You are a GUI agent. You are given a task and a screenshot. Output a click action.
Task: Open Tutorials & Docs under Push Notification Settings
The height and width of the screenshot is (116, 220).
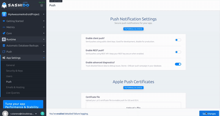[x=133, y=29]
